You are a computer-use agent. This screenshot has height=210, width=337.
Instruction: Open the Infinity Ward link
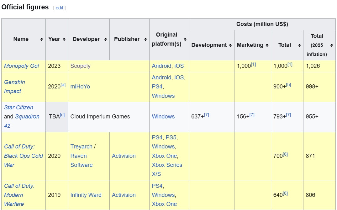tap(86, 195)
